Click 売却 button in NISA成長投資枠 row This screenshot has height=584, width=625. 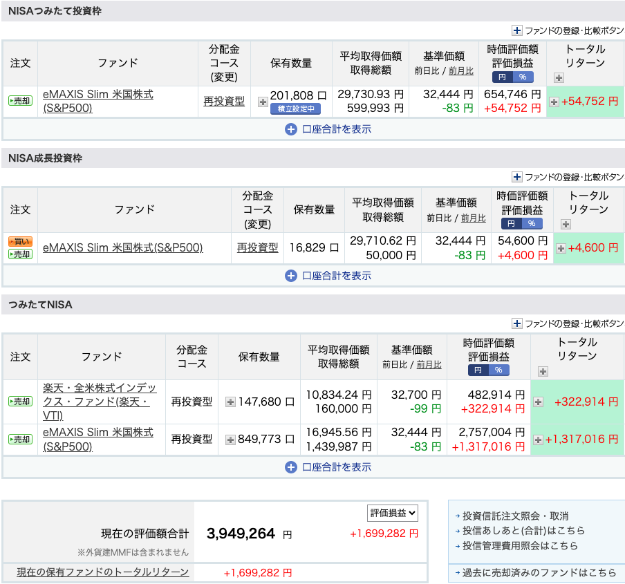[20, 254]
